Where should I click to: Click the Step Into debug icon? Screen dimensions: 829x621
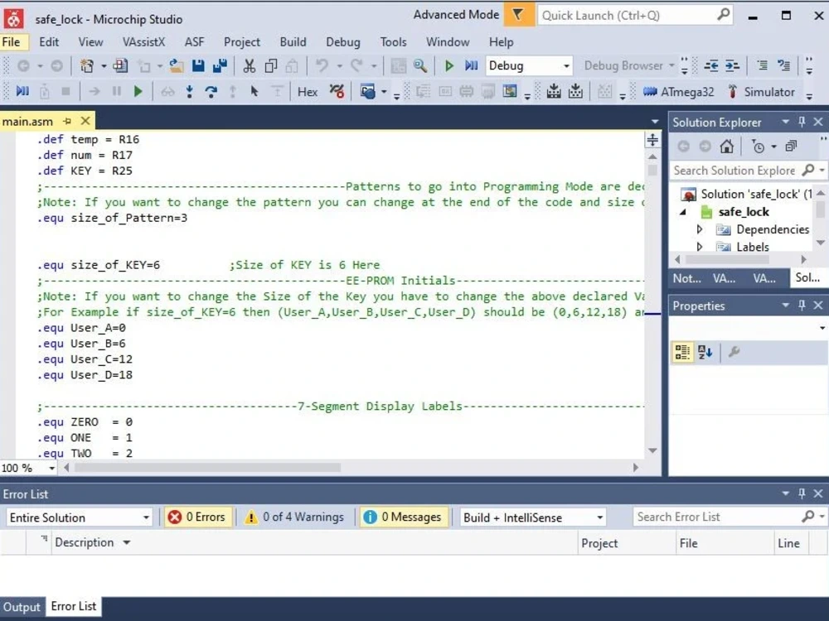click(x=188, y=91)
